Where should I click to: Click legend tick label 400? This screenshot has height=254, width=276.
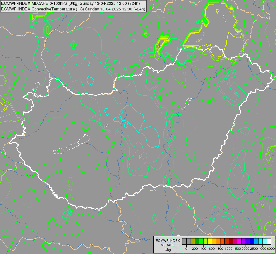pos(203,249)
